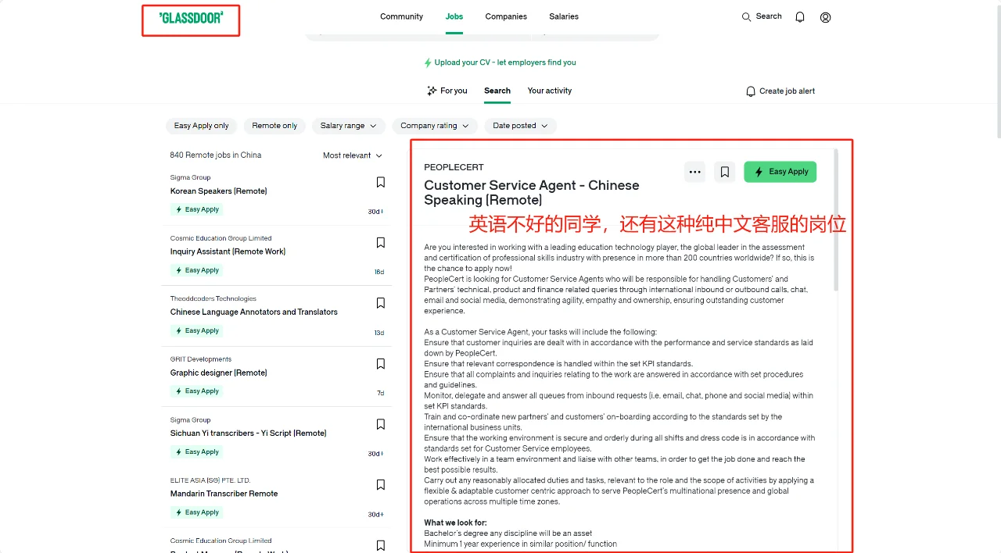This screenshot has width=1001, height=553.
Task: Click the job detail panel scrollbar
Action: point(836,220)
